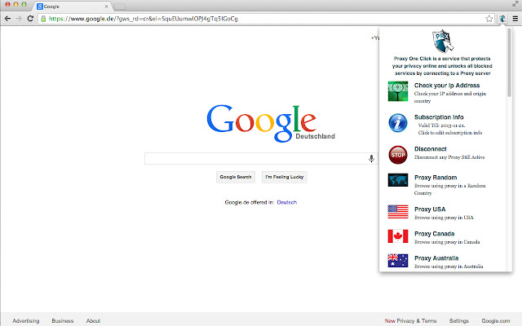The width and height of the screenshot is (522, 326).
Task: Select the Google tab
Action: click(73, 7)
